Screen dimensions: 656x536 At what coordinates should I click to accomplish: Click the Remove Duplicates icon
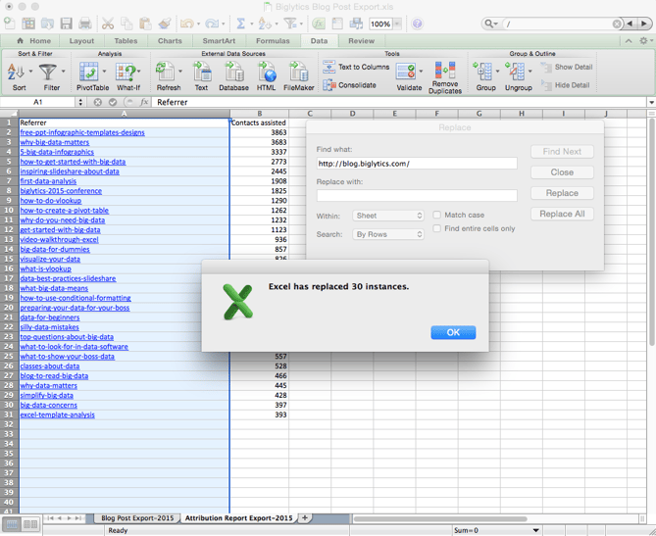coord(444,73)
